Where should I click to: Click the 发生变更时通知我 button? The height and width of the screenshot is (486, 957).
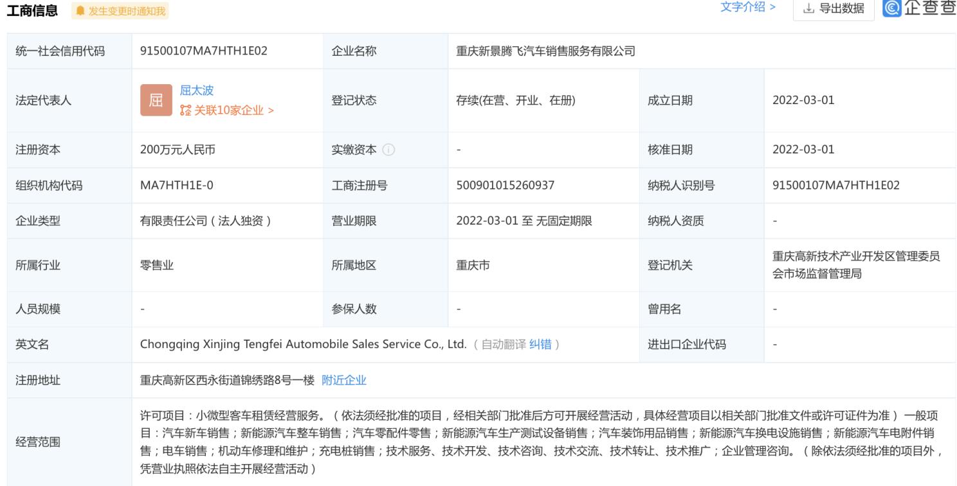click(120, 11)
